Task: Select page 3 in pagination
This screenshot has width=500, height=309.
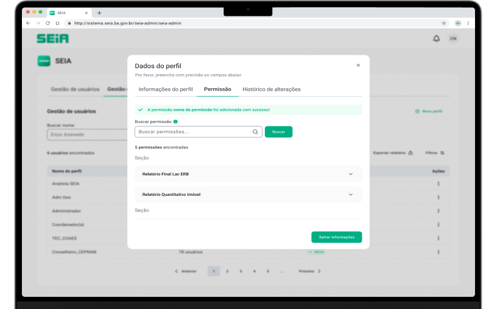Action: click(241, 271)
